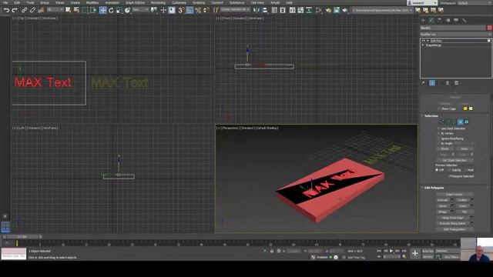Open the Modifier List dropdown

[455, 34]
